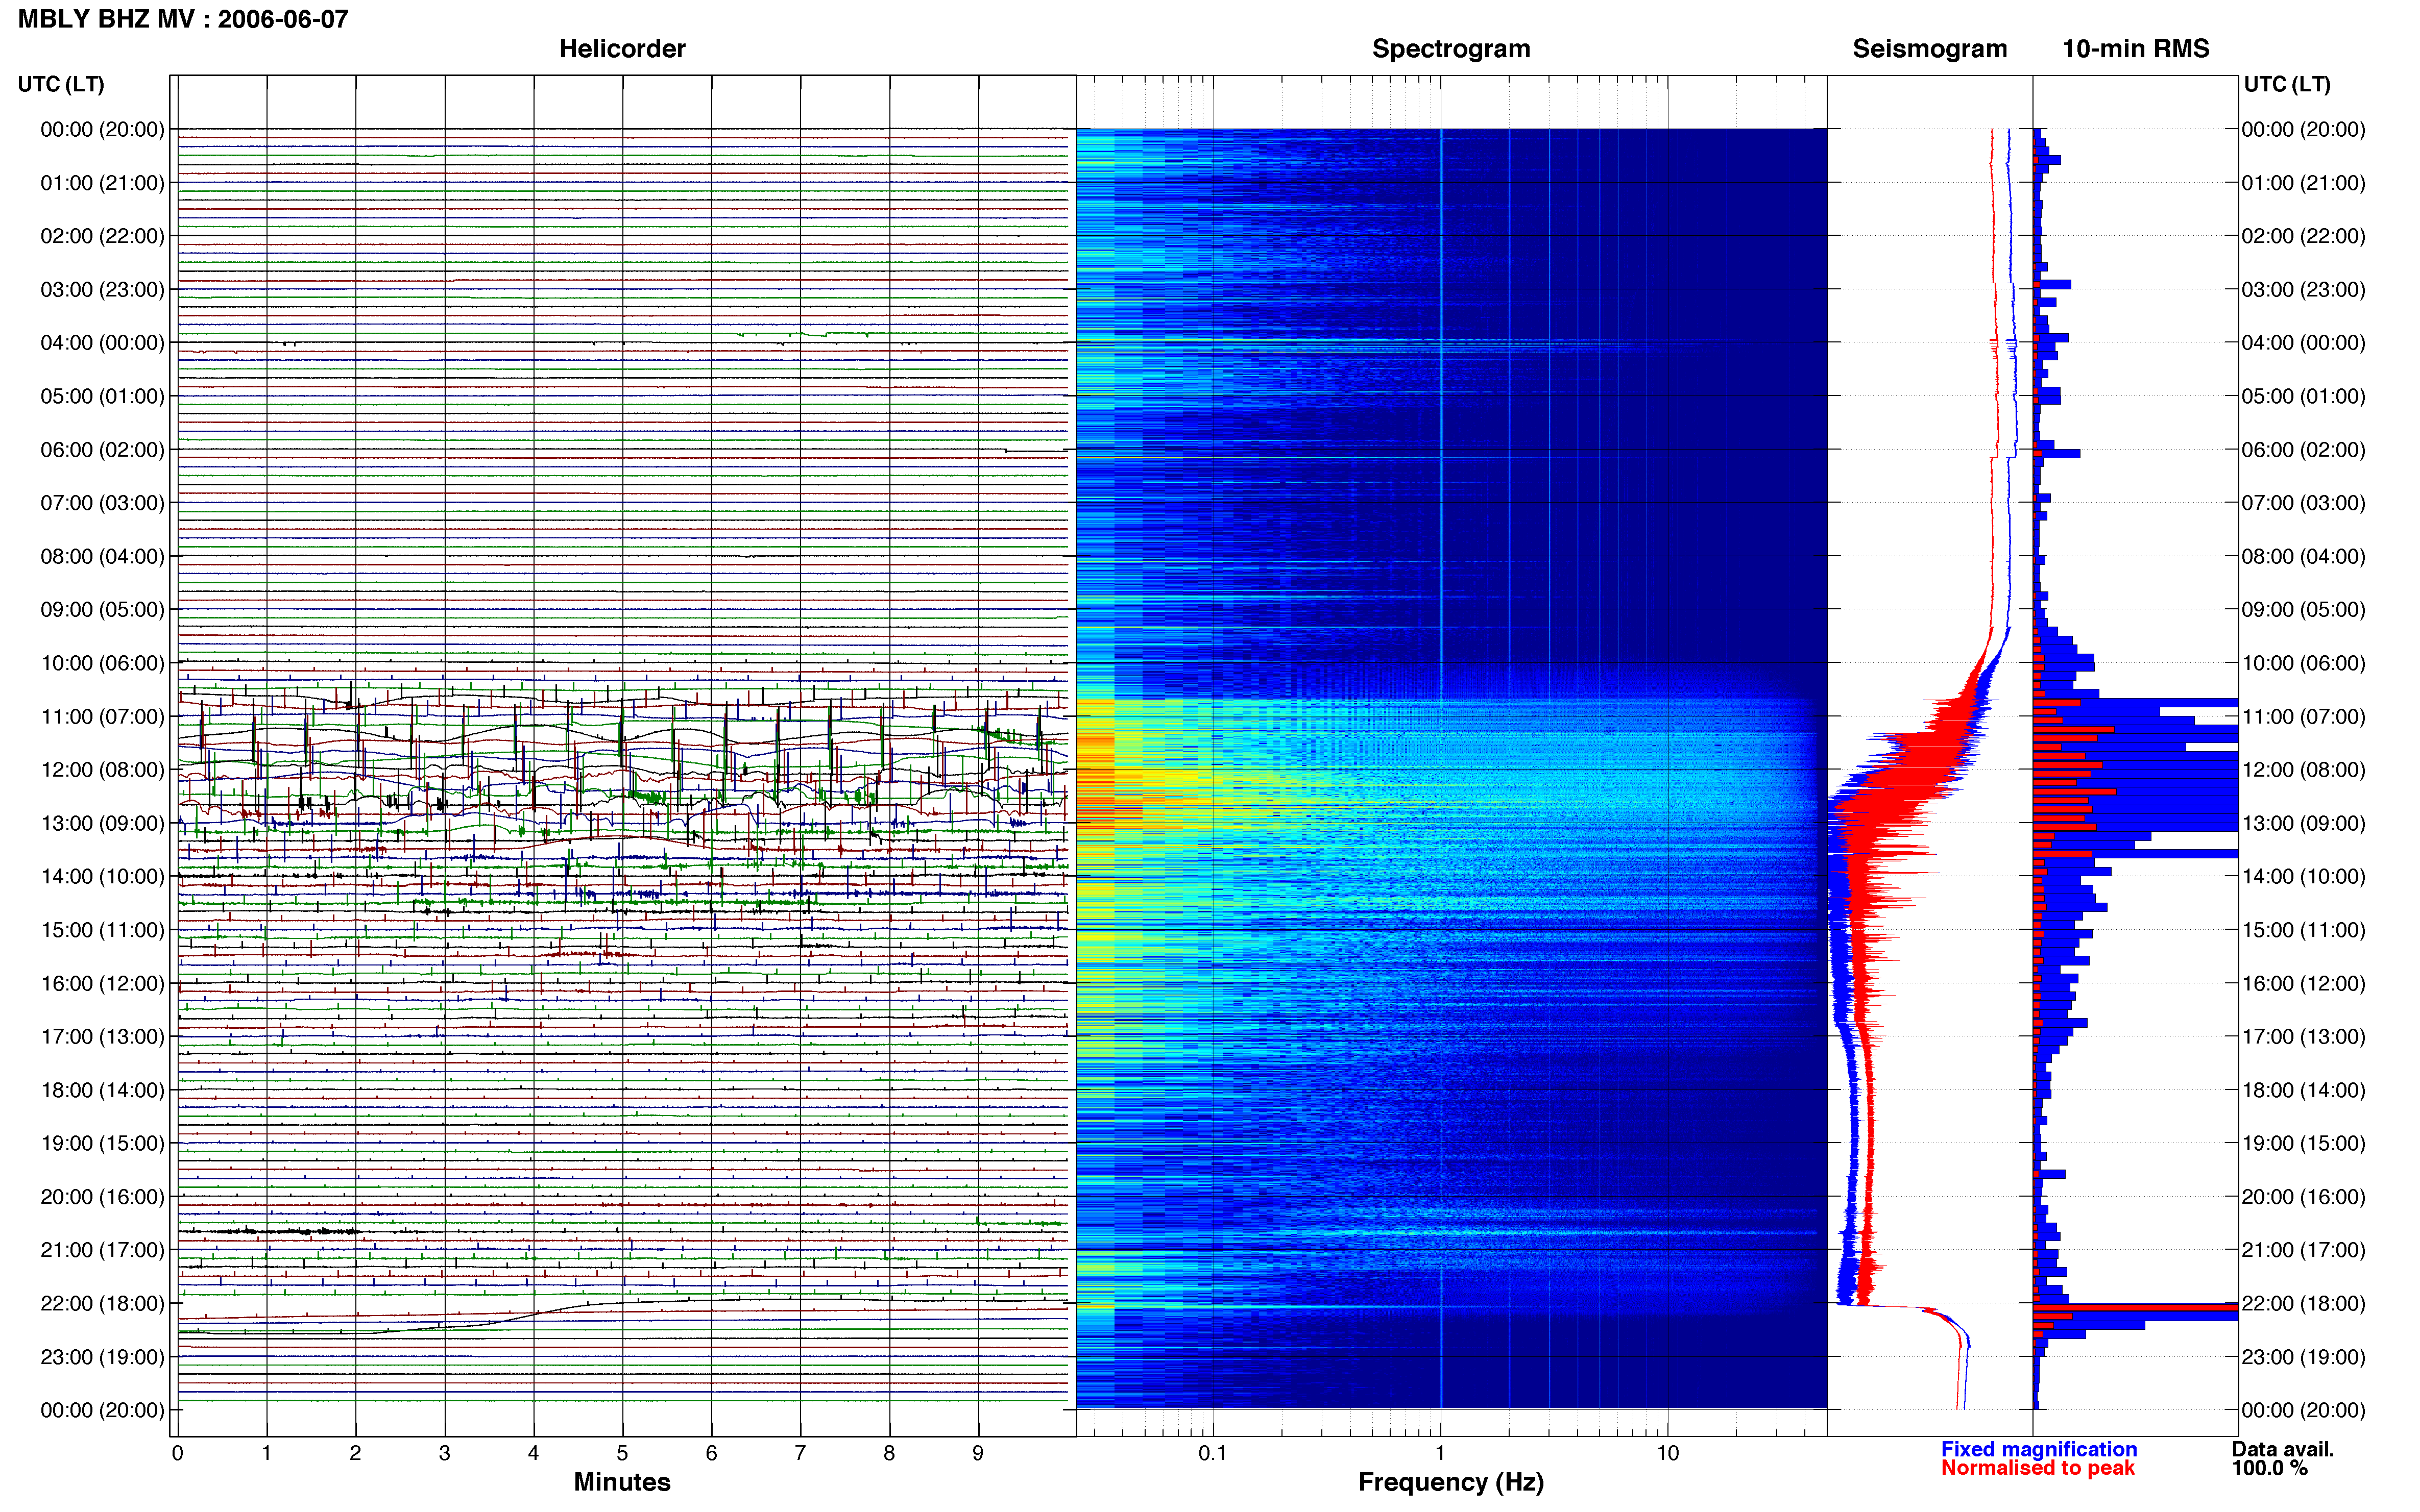Click left time label '09:00 (05:00)'
Image resolution: width=2420 pixels, height=1512 pixels.
point(102,609)
